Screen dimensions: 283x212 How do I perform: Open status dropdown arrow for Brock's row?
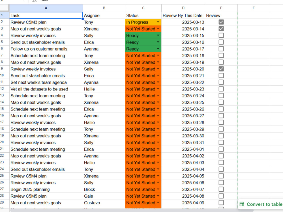pyautogui.click(x=158, y=189)
